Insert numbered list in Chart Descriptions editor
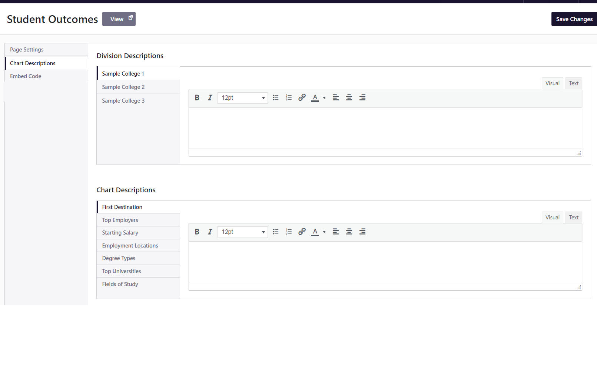The image size is (597, 375). tap(289, 232)
